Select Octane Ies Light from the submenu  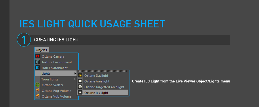click(x=103, y=92)
